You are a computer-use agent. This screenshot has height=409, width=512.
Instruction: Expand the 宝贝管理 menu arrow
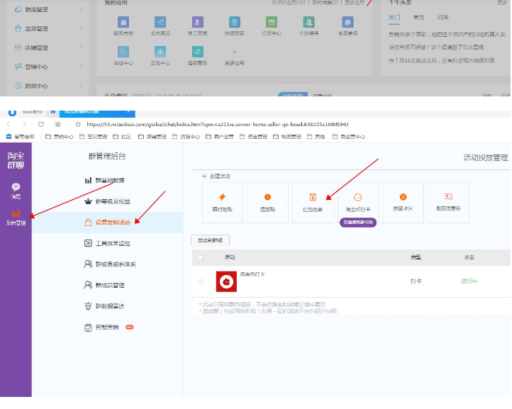click(81, 28)
